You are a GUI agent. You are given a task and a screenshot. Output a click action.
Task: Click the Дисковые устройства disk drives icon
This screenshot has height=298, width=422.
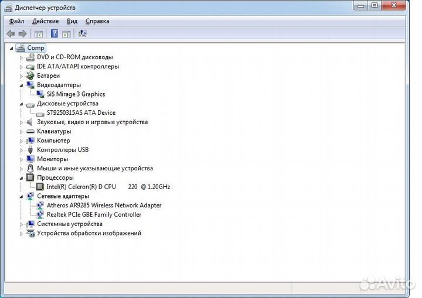tap(30, 104)
